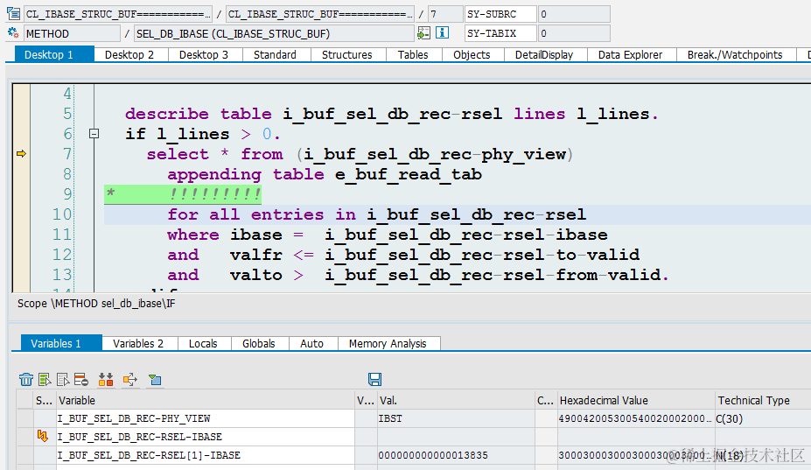This screenshot has width=811, height=470.
Task: Open the Standard tab
Action: click(x=276, y=55)
